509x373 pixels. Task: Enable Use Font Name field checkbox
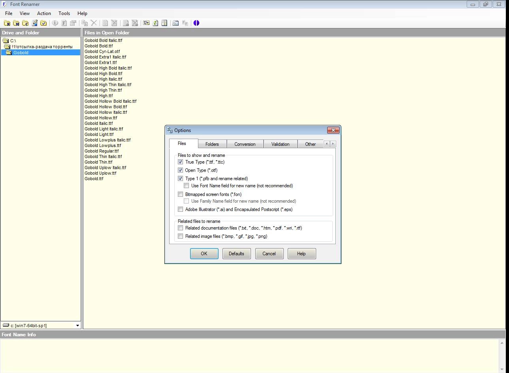click(x=186, y=186)
